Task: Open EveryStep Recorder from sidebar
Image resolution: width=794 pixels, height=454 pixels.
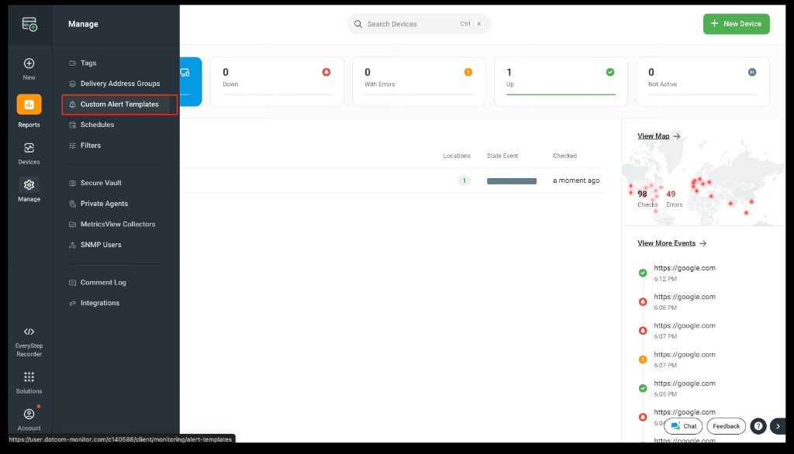Action: click(29, 332)
